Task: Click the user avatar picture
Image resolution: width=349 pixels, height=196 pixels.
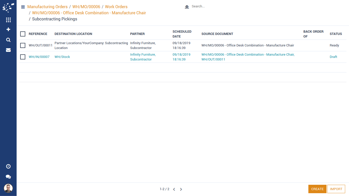Action: pos(8,188)
